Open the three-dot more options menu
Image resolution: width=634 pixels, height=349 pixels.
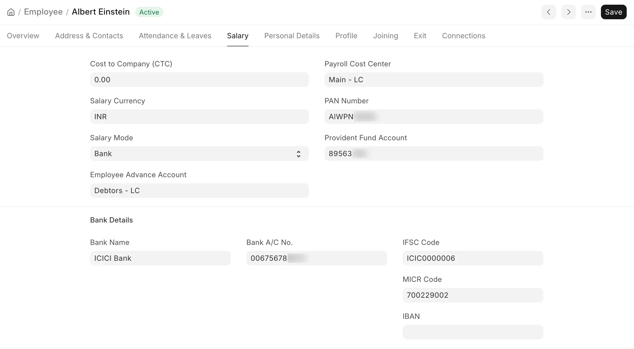588,12
